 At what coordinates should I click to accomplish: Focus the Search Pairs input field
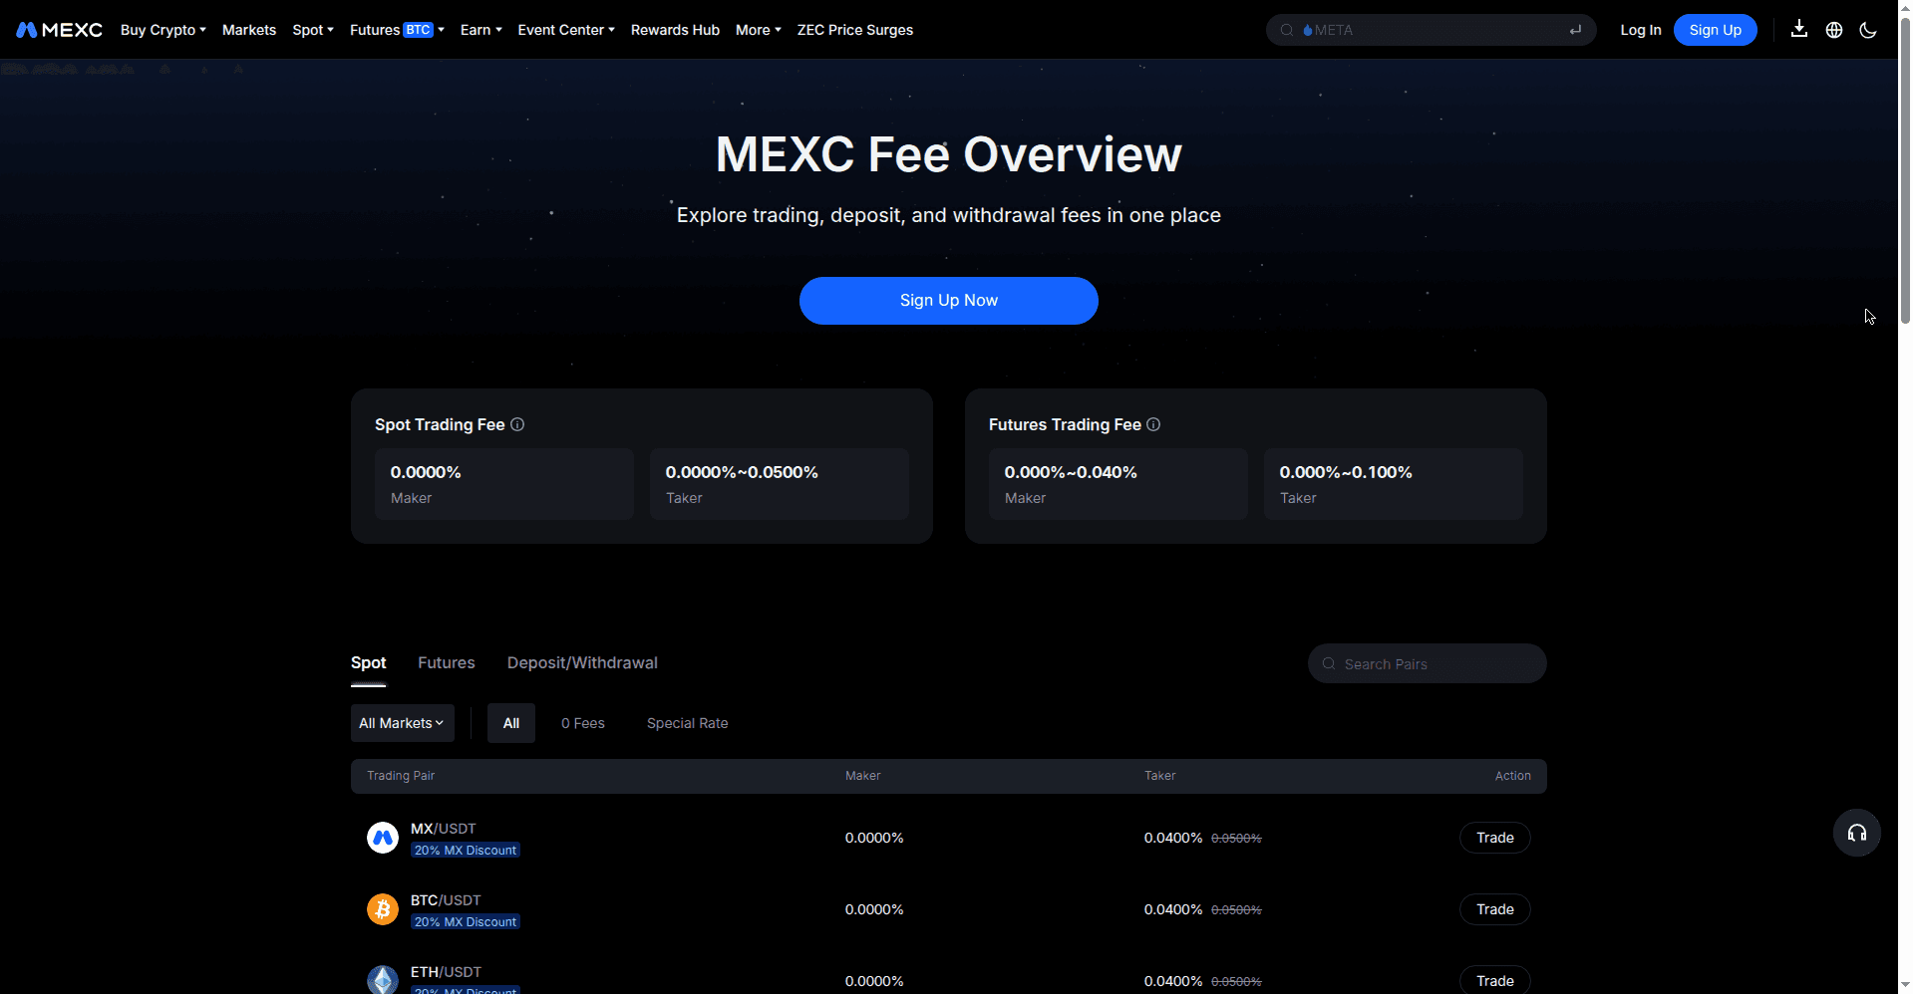point(1428,663)
